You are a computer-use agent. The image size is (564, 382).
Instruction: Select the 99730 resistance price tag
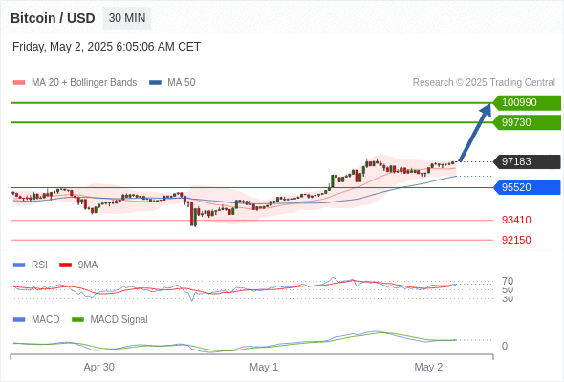tap(527, 122)
